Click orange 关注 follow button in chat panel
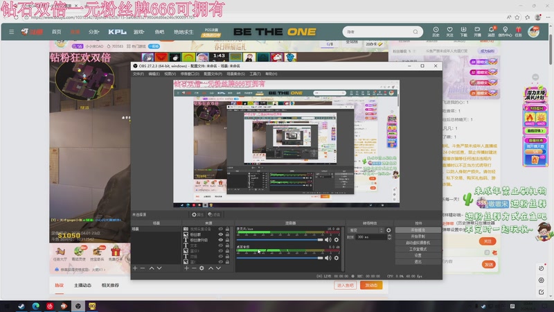The image size is (554, 312). (488, 241)
